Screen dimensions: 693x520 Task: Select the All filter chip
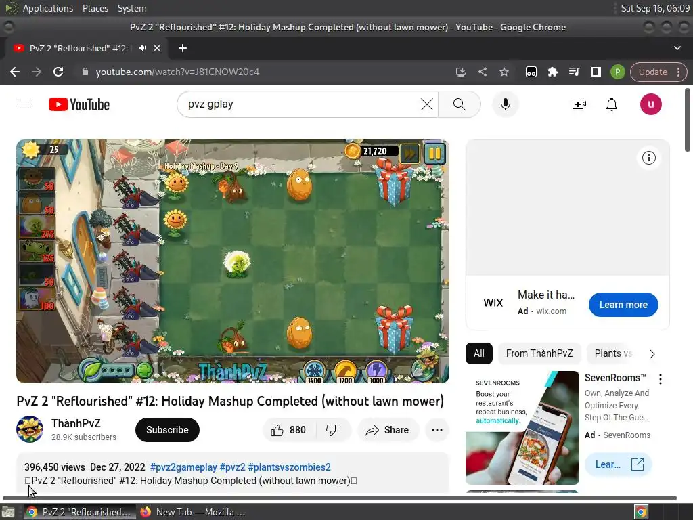point(478,353)
